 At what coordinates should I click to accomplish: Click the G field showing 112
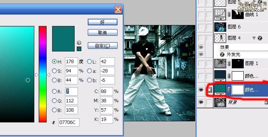click(71, 100)
